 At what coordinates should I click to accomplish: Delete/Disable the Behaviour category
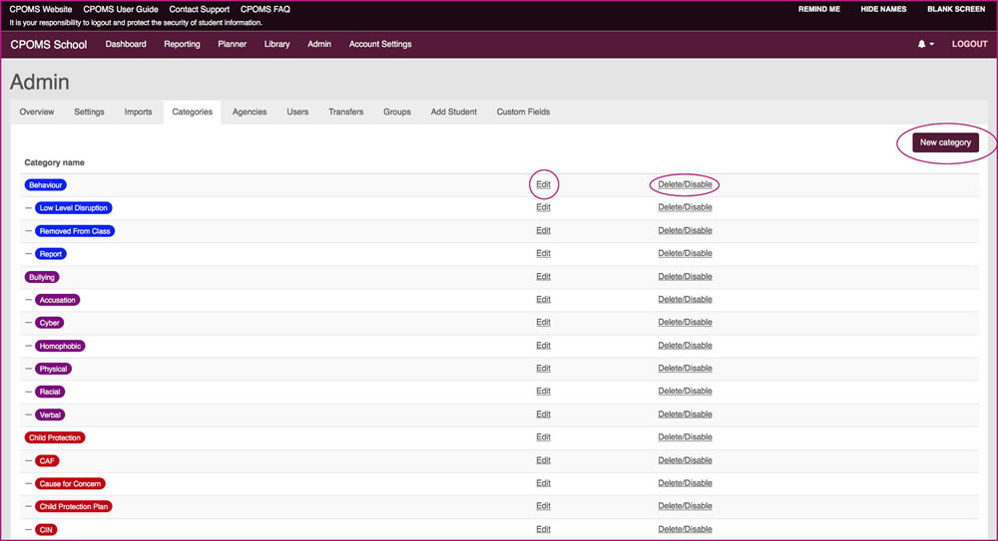point(685,184)
